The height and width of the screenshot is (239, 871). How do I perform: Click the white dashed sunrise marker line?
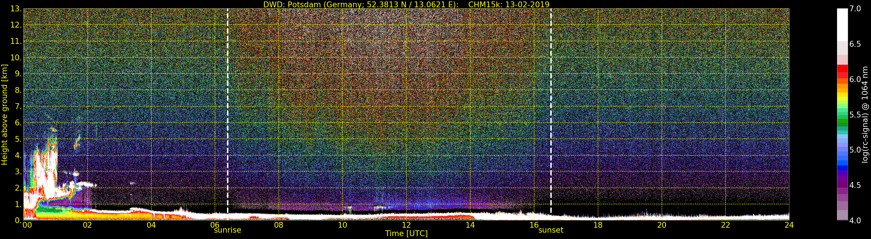pos(228,111)
